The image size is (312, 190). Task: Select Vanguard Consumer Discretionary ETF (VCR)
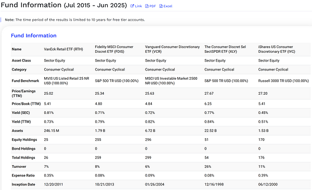[x=172, y=49]
